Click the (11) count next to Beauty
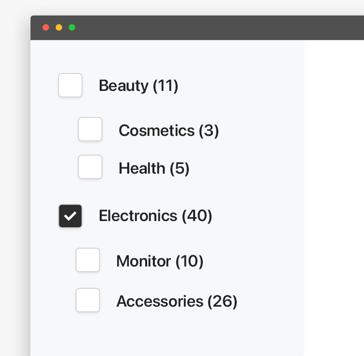The height and width of the screenshot is (356, 364). (x=166, y=86)
